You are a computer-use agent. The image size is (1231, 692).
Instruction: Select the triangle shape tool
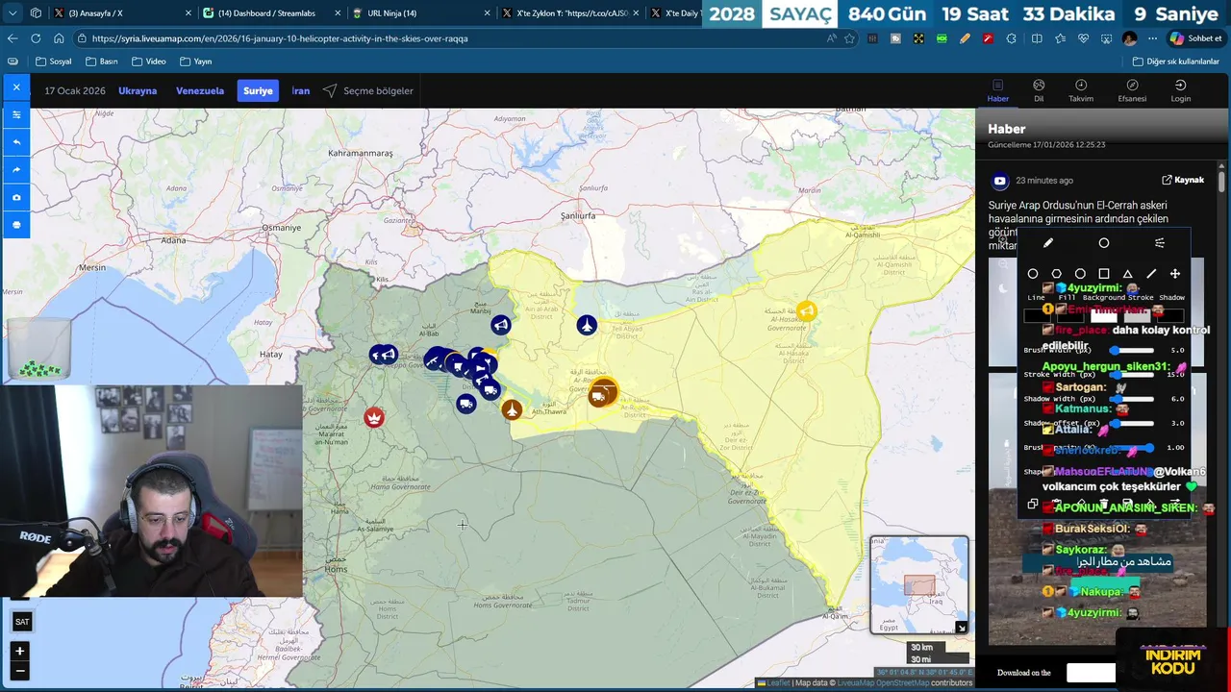pyautogui.click(x=1127, y=274)
